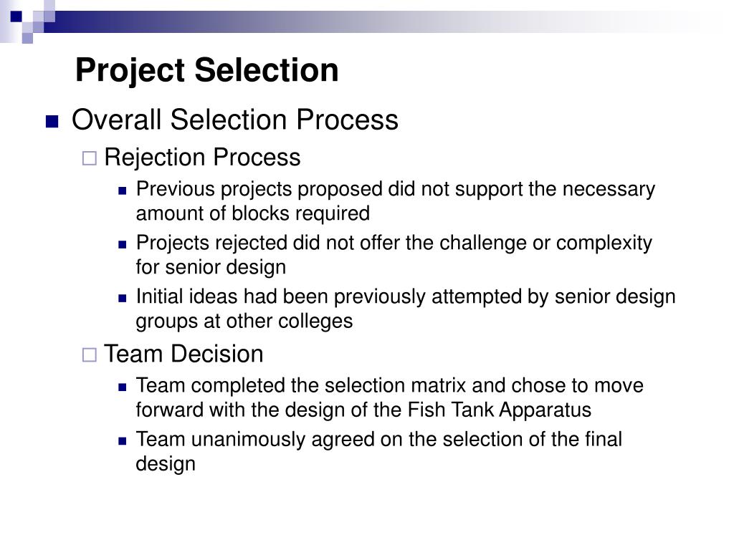Image resolution: width=734 pixels, height=550 pixels.
Task: Click the text 'for senior design'
Action: [211, 268]
